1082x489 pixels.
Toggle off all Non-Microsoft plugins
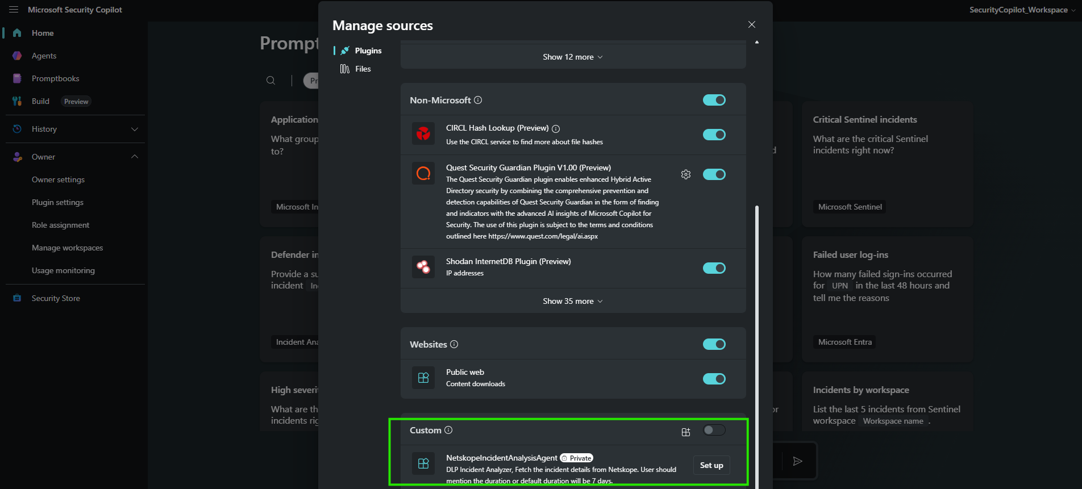[714, 100]
